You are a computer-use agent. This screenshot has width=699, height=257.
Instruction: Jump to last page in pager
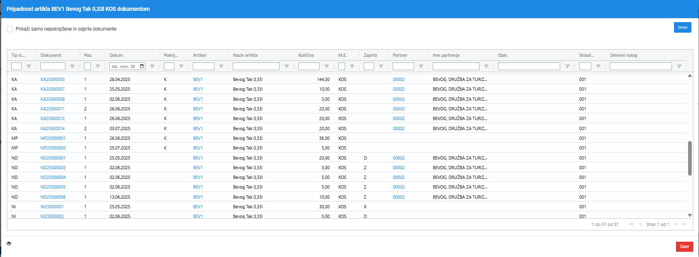point(684,224)
